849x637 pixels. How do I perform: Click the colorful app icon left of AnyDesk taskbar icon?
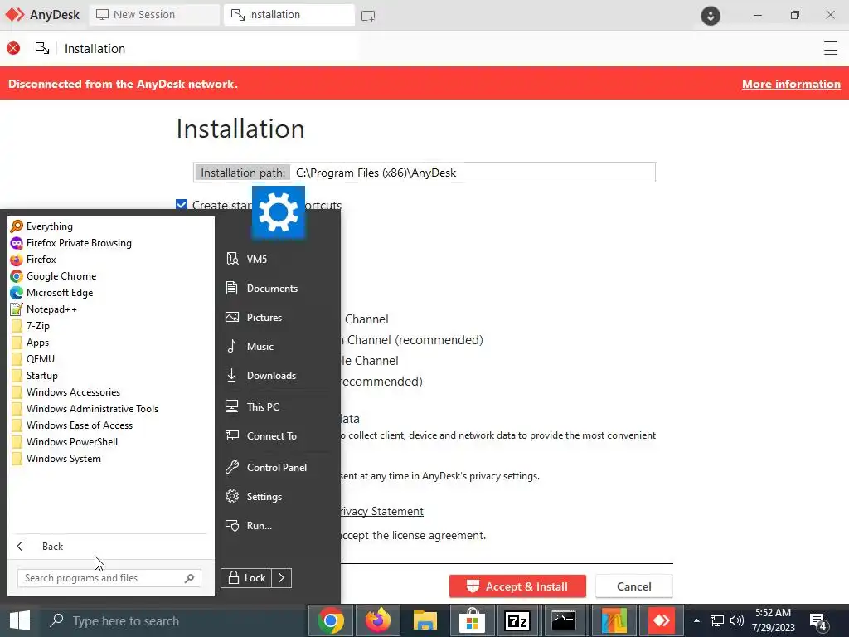point(614,620)
